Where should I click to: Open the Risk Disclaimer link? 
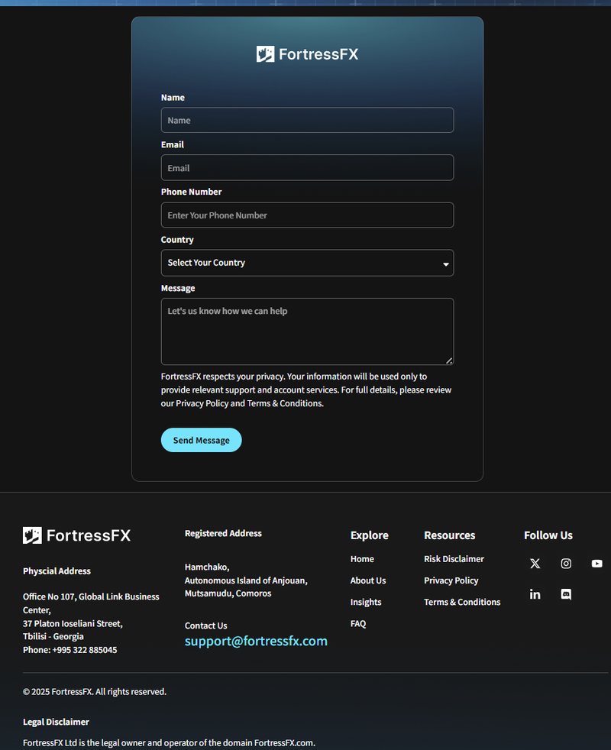(454, 558)
